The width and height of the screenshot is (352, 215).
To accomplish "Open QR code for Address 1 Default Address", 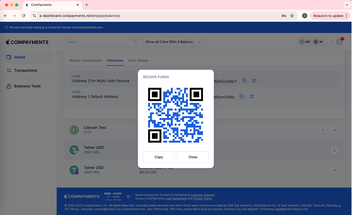I will [x=252, y=97].
